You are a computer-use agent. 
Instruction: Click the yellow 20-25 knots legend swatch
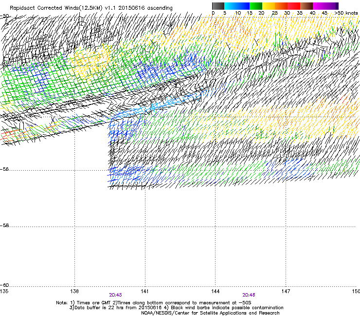[269, 6]
